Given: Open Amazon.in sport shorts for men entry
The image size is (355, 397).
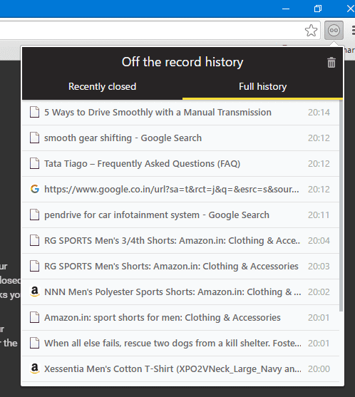Looking at the screenshot, I should click(180, 317).
